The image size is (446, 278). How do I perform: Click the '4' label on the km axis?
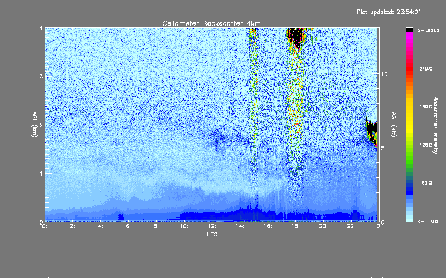(x=41, y=28)
